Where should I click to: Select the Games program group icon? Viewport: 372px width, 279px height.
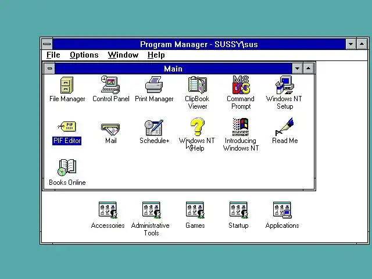point(195,210)
